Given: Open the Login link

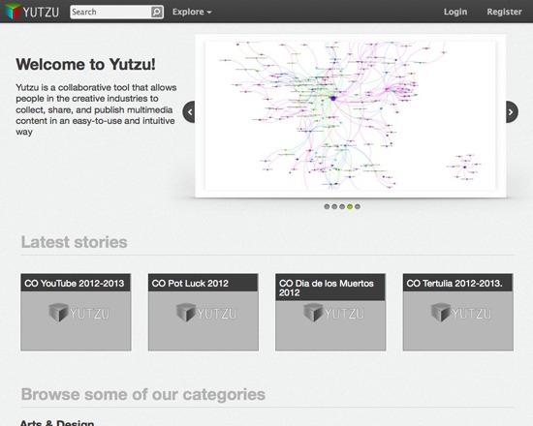Looking at the screenshot, I should [455, 12].
